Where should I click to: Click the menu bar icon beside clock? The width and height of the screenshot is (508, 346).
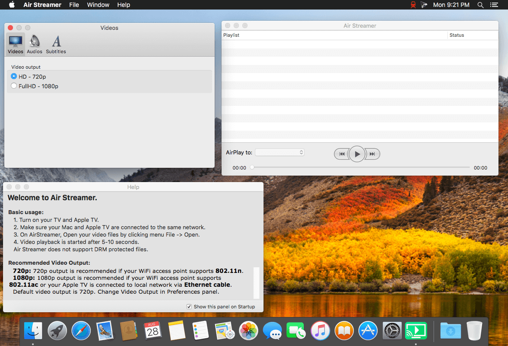[424, 4]
